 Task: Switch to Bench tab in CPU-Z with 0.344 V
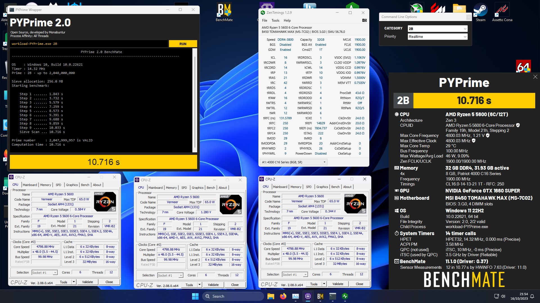coord(335,187)
